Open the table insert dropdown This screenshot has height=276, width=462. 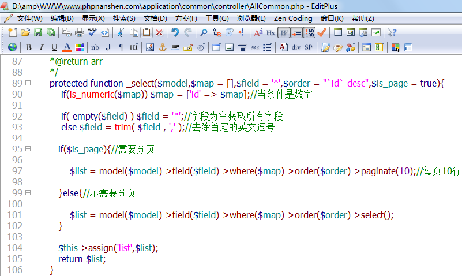(x=216, y=47)
